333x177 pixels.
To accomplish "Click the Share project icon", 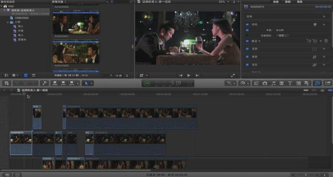I will (328, 83).
